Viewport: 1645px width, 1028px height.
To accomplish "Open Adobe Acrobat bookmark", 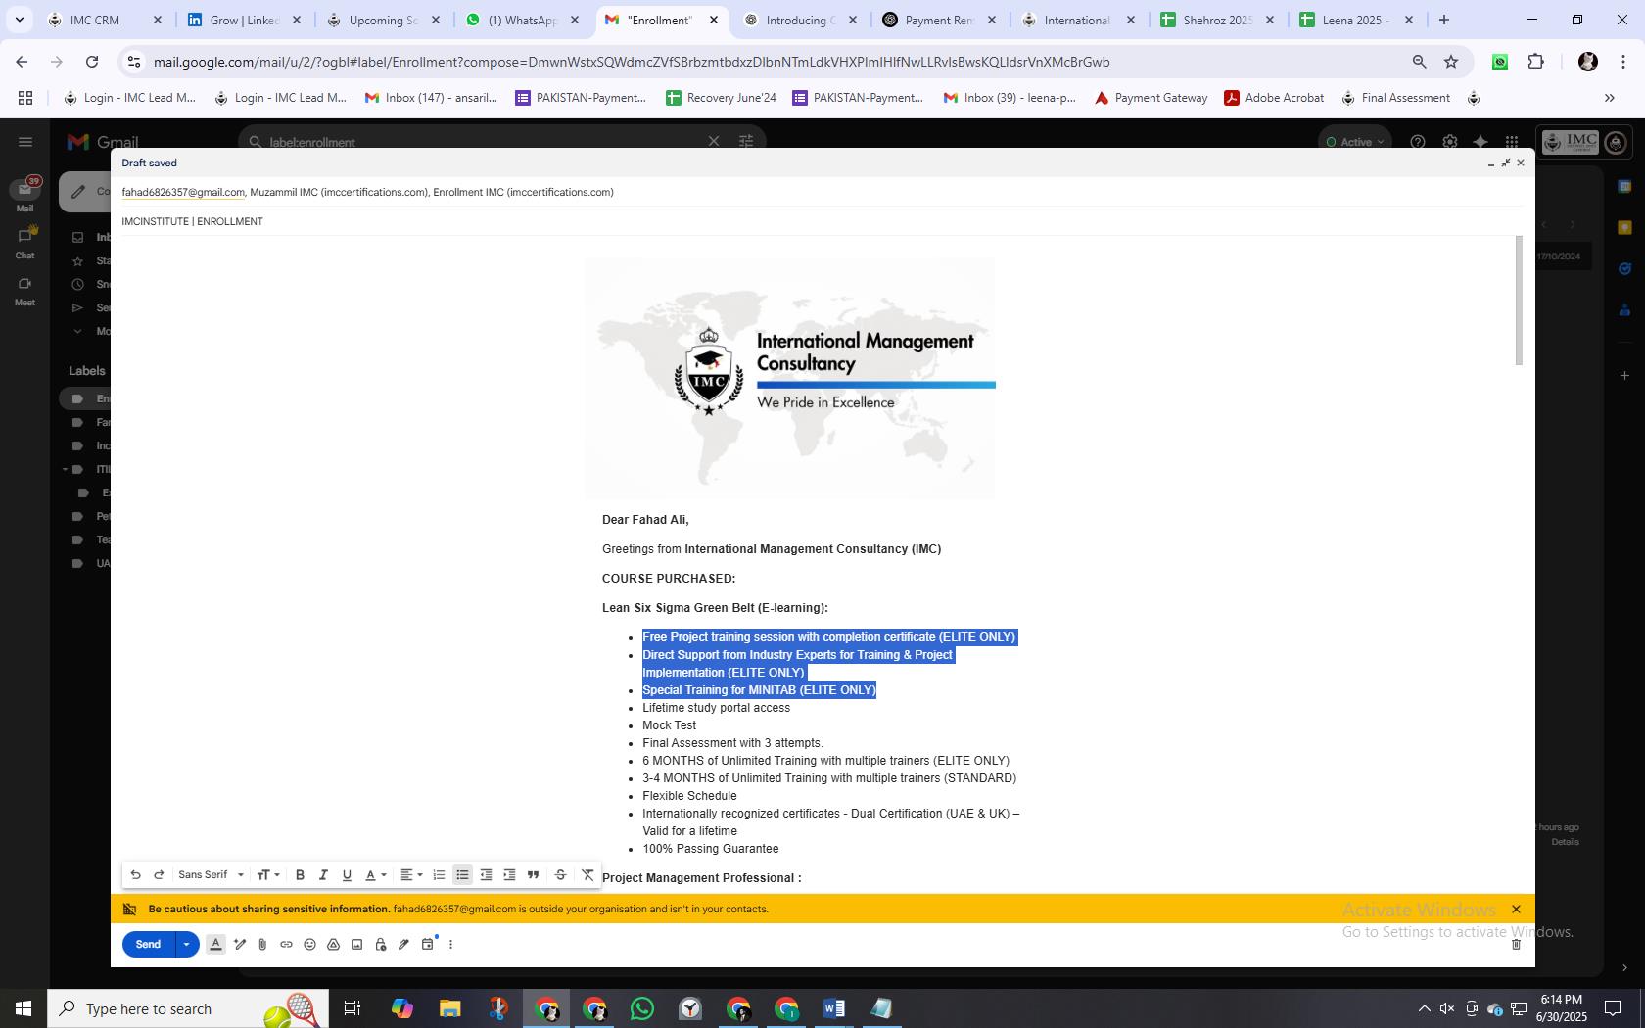I will [x=1274, y=98].
